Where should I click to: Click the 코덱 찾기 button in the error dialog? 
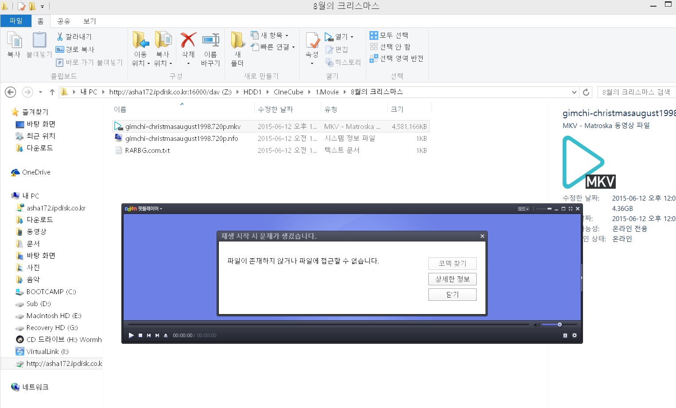coord(452,263)
